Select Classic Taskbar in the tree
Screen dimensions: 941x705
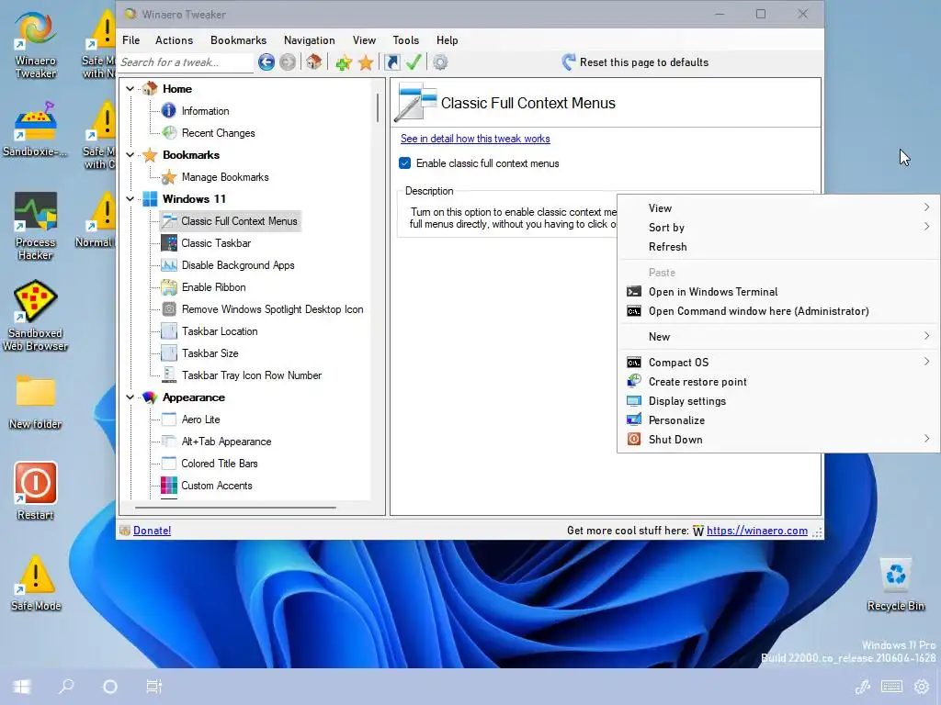pyautogui.click(x=216, y=242)
